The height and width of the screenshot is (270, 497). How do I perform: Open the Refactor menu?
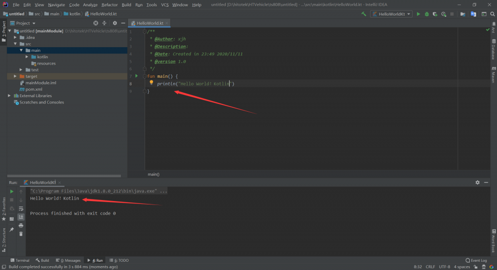[x=110, y=4]
